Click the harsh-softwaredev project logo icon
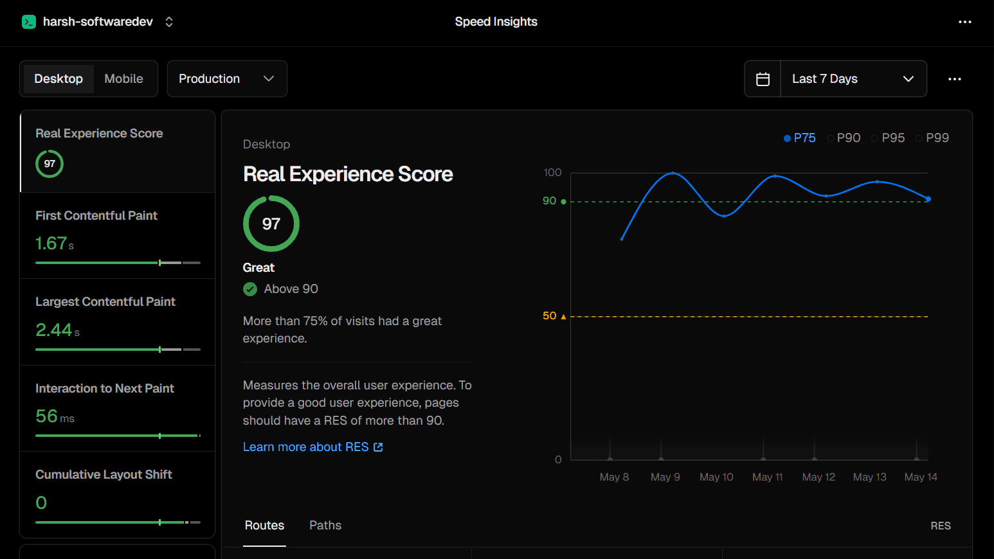The height and width of the screenshot is (559, 994). (x=28, y=22)
